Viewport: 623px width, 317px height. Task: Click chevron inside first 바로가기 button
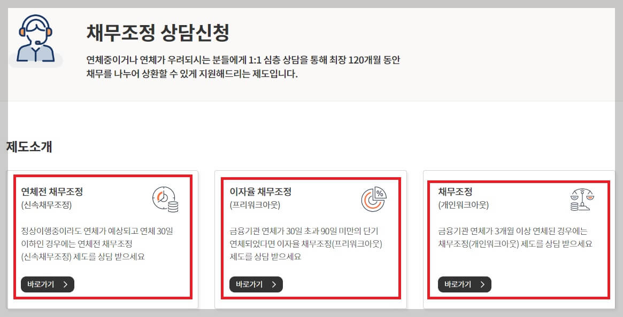click(65, 284)
